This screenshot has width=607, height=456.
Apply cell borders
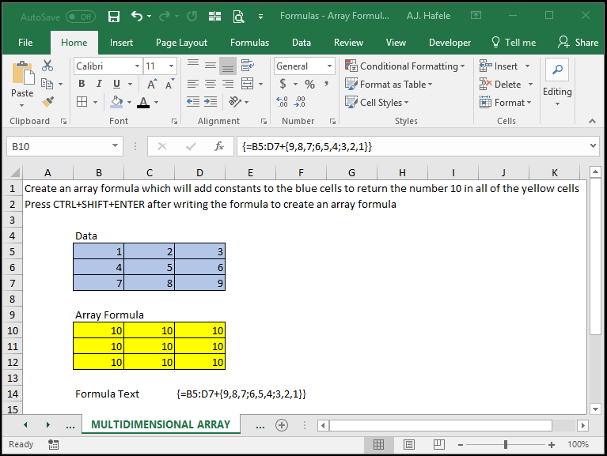coord(82,102)
